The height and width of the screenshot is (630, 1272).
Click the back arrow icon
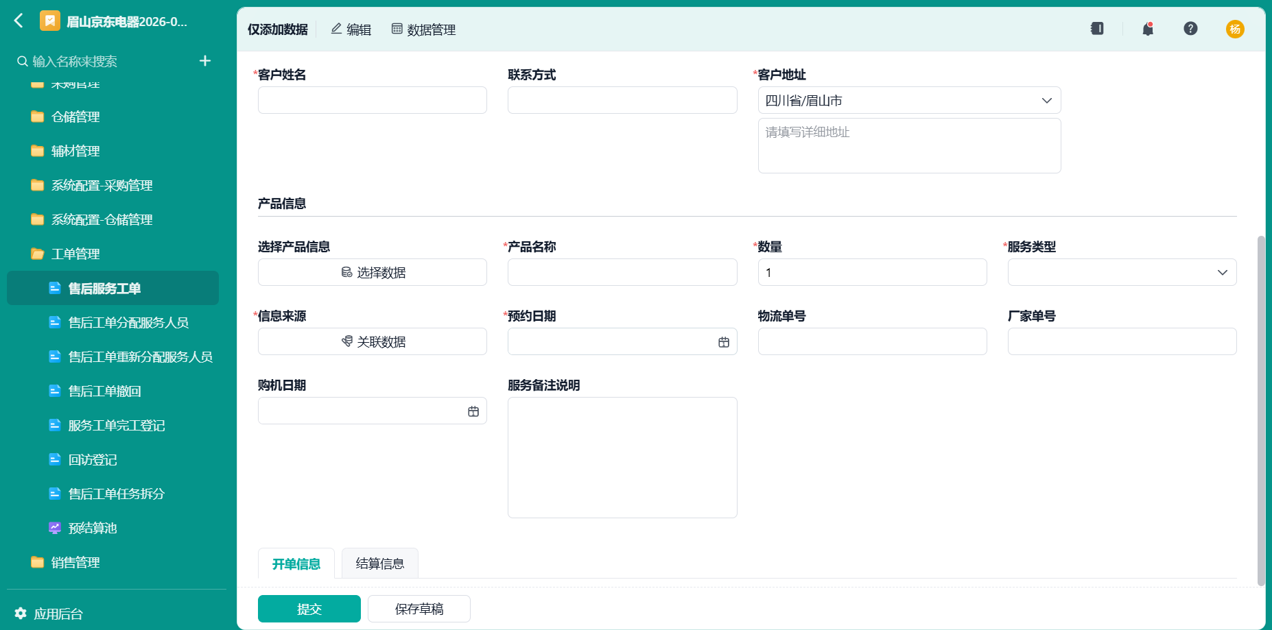[19, 21]
